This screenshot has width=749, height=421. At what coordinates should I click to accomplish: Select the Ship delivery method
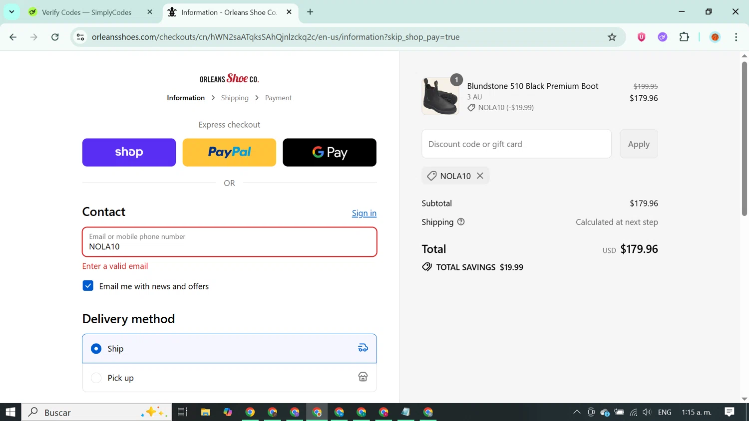tap(229, 348)
